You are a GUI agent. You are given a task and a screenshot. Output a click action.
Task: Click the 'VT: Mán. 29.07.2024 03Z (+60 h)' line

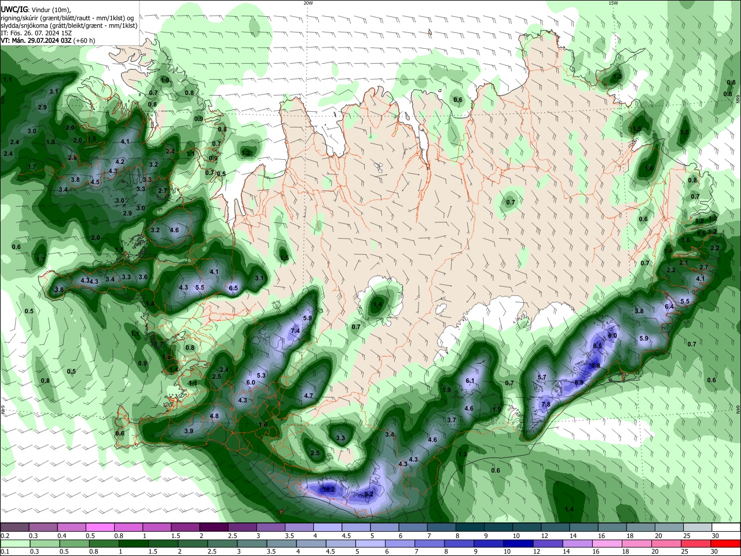click(48, 41)
